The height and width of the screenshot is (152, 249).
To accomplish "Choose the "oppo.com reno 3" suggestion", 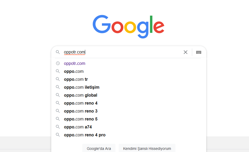I will pyautogui.click(x=81, y=111).
